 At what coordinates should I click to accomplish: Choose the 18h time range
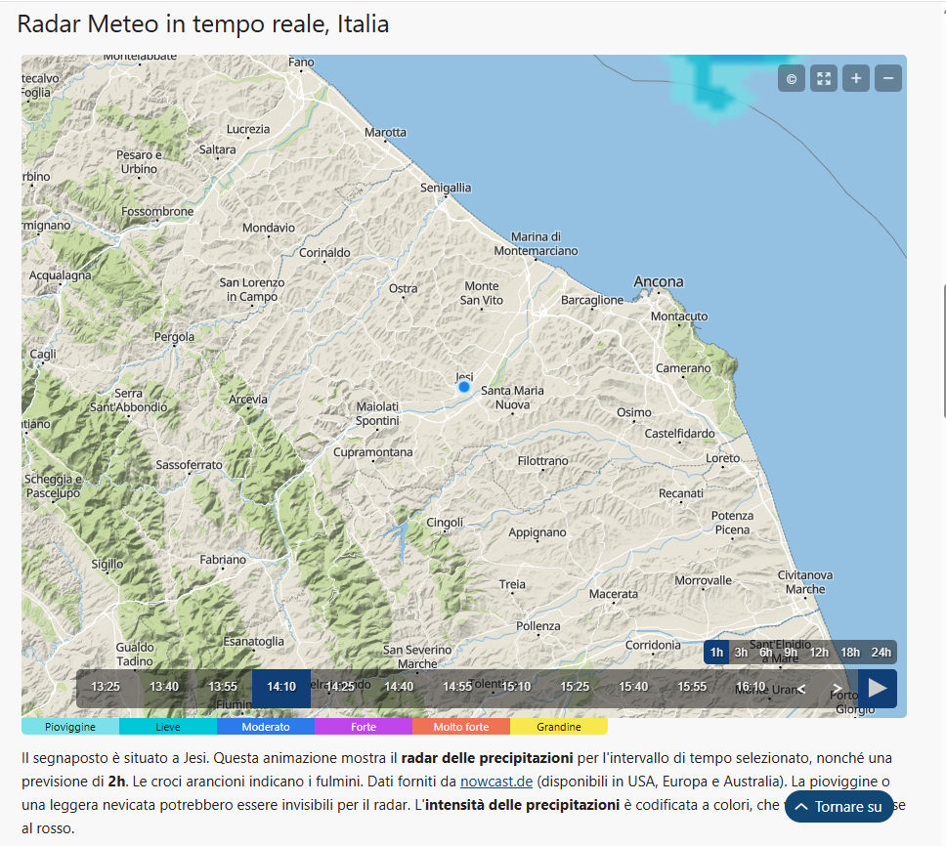(x=850, y=653)
